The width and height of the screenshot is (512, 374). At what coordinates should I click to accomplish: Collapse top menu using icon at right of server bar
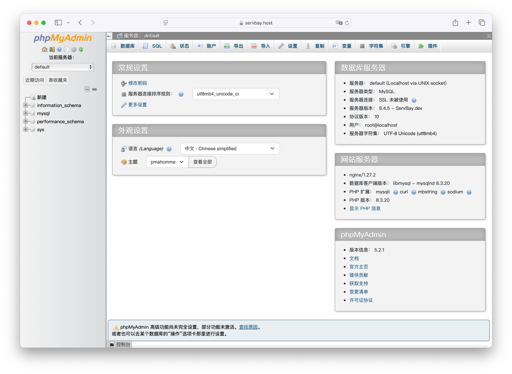click(489, 36)
